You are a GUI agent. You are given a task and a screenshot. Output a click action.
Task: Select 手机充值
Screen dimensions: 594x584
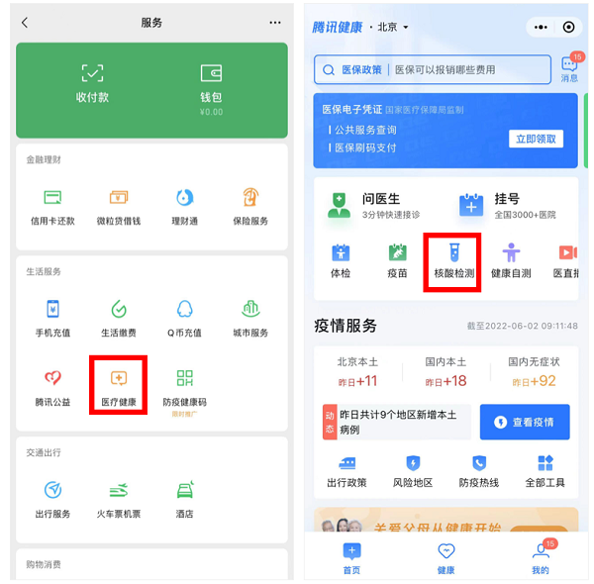(52, 319)
